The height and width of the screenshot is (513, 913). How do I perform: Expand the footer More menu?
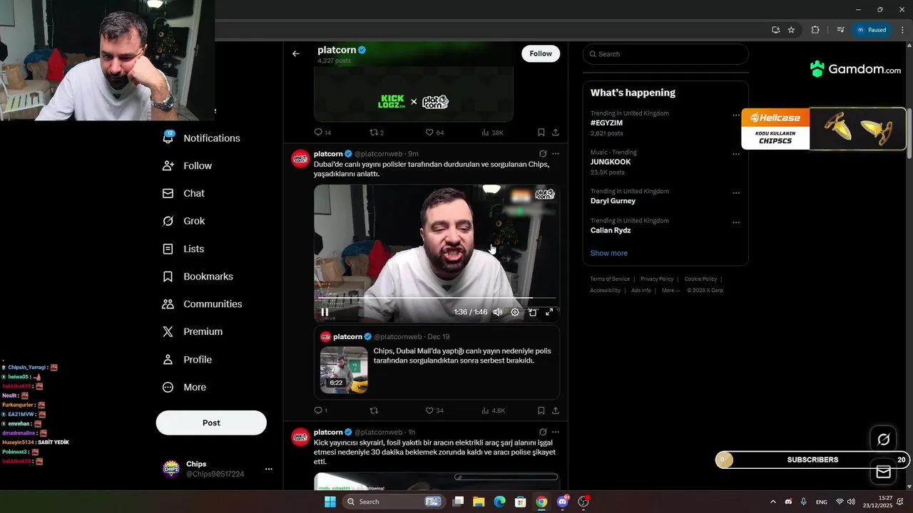point(670,291)
